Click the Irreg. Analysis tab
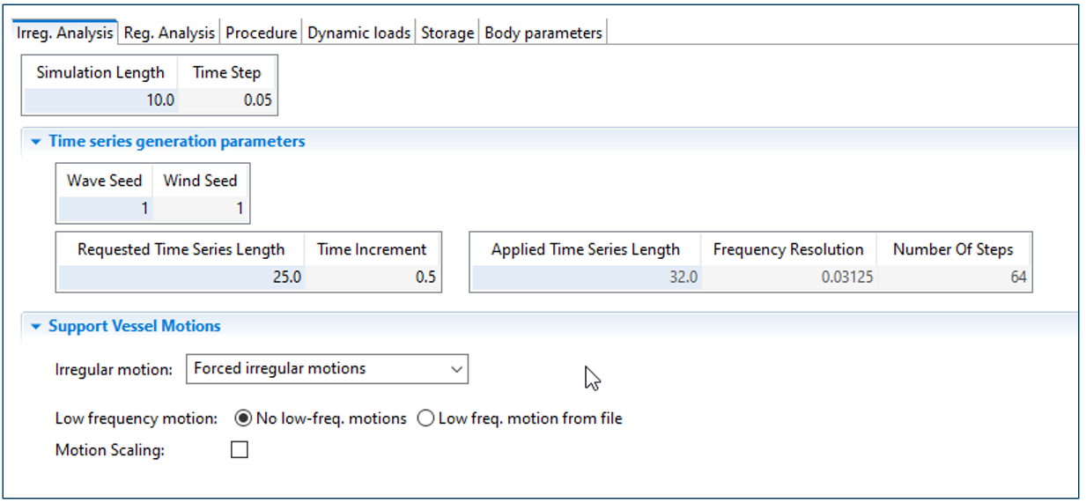1086x503 pixels. click(64, 33)
